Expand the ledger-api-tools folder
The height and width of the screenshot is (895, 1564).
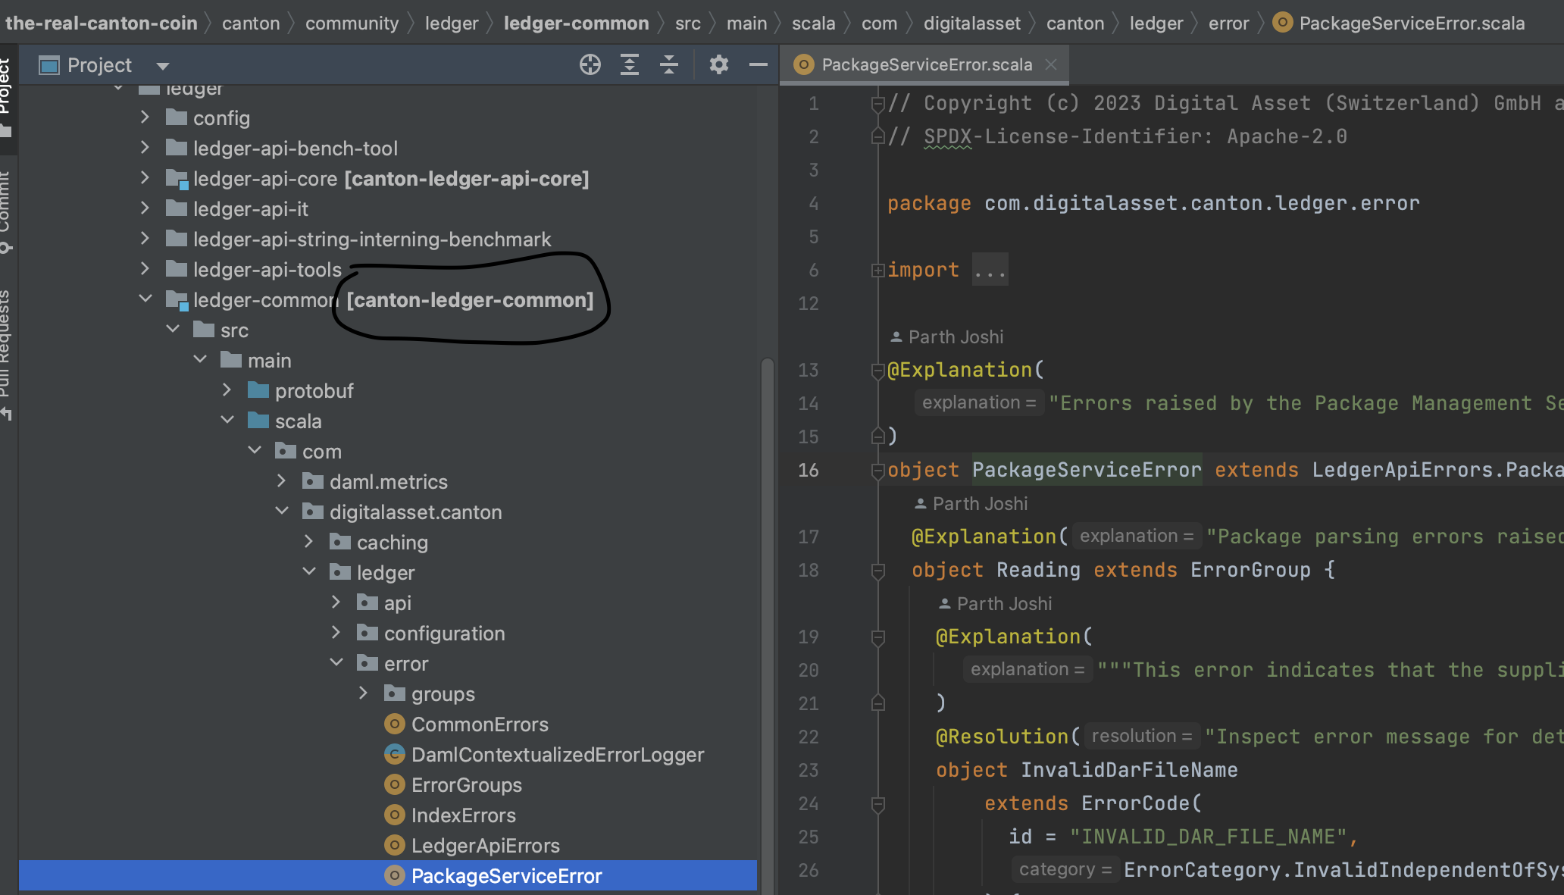tap(145, 269)
